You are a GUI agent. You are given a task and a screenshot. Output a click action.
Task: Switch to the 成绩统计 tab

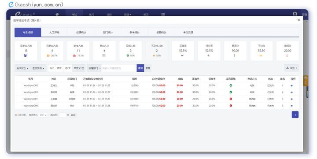point(81,32)
